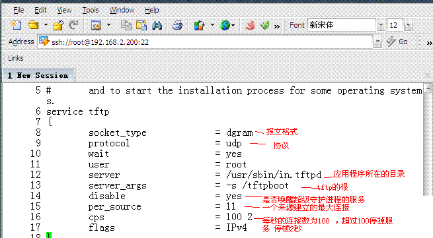Screen dimensions: 433x238
Task: Click 'yes' on the wait line
Action: (233, 154)
